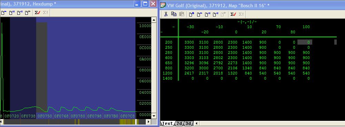Switch to the 2d tab
345x127 pixels.
click(179, 124)
